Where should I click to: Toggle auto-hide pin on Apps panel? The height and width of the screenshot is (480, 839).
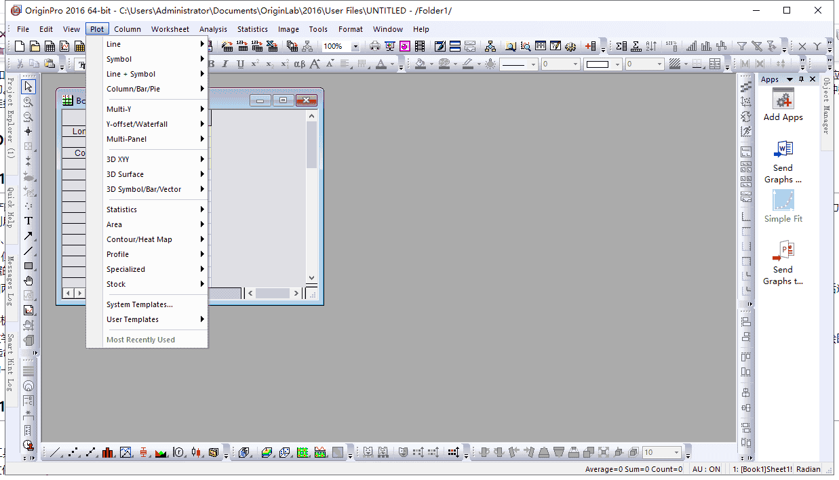(801, 79)
